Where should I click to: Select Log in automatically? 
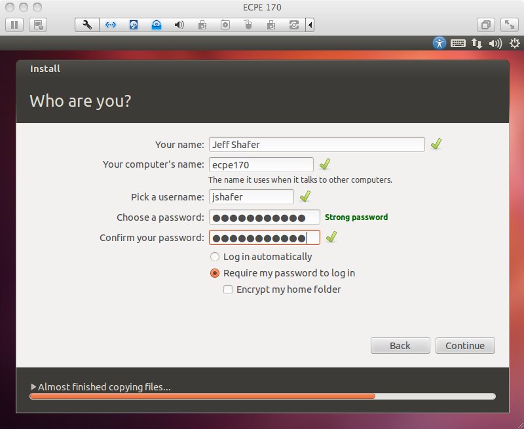point(215,257)
